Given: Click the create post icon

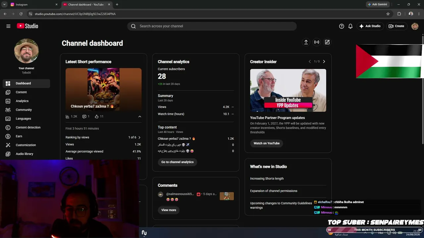Looking at the screenshot, I should pos(327,42).
